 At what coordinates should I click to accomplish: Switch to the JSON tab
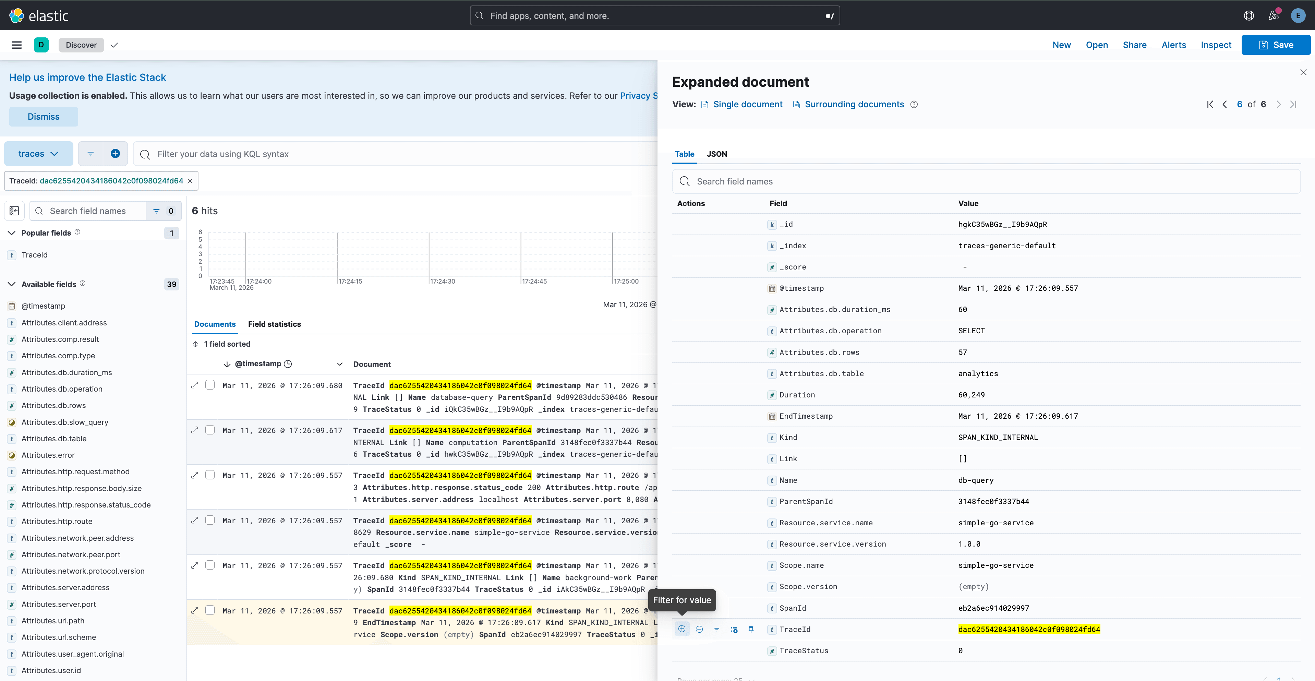(717, 154)
